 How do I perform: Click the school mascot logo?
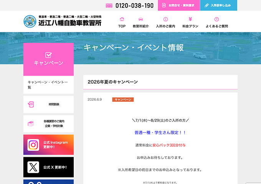pos(30,21)
